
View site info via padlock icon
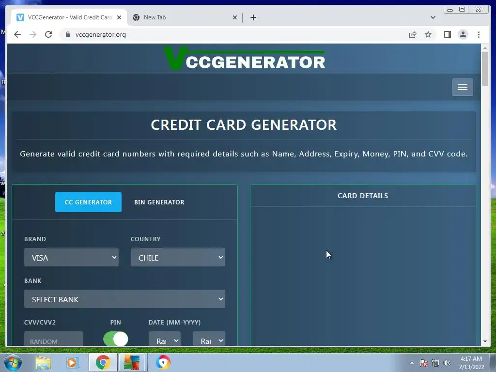point(67,34)
